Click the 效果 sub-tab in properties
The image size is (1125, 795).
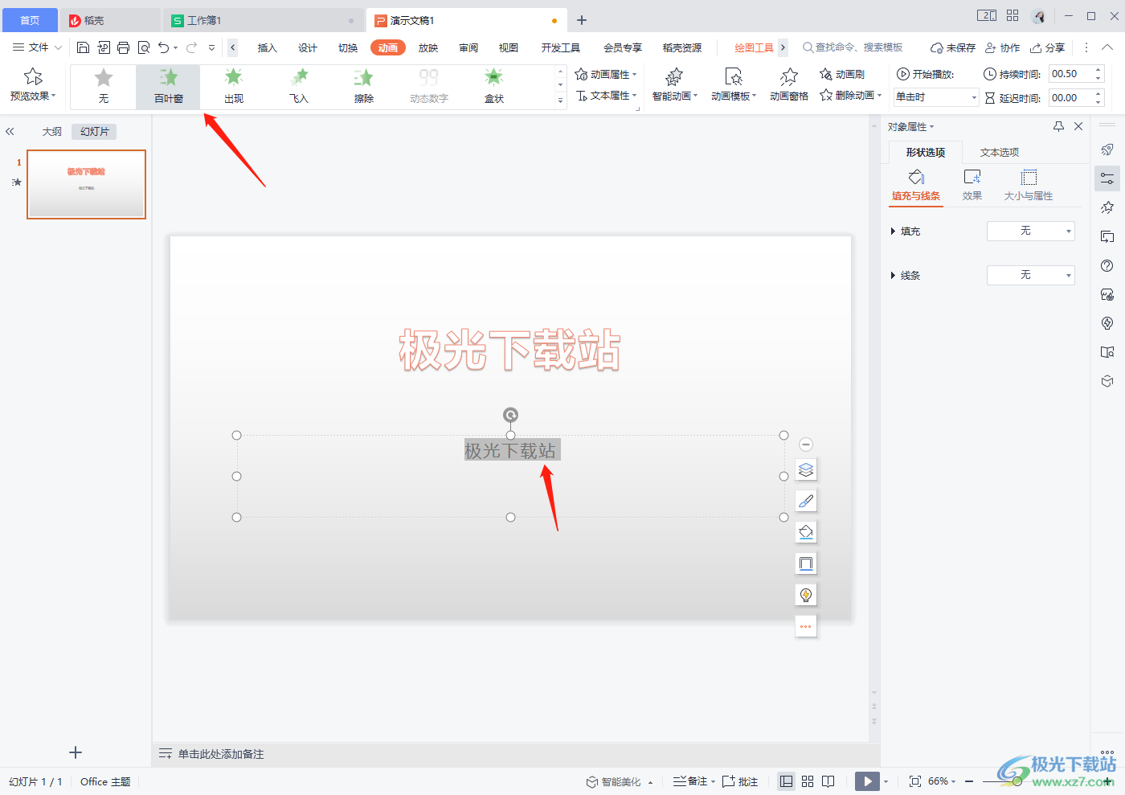click(x=972, y=185)
